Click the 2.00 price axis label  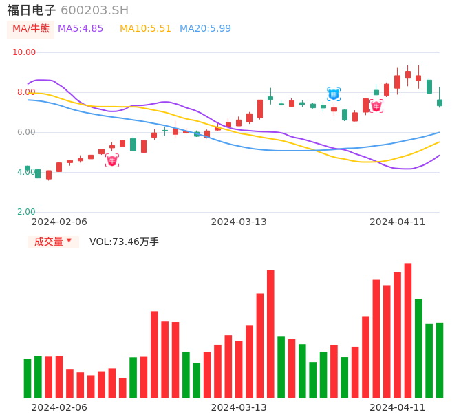tap(26, 212)
